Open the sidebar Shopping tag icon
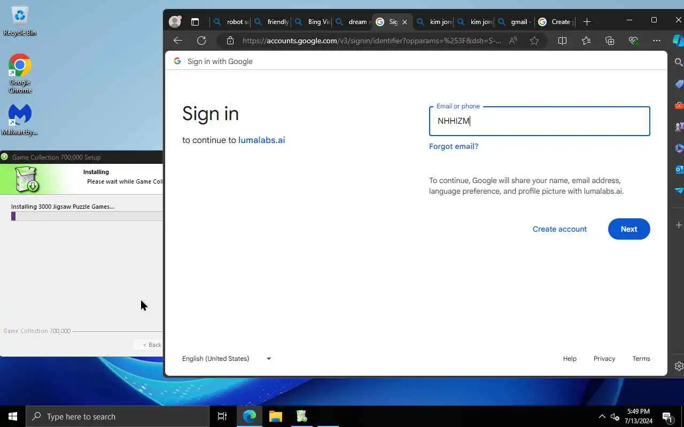Image resolution: width=684 pixels, height=427 pixels. tap(679, 84)
